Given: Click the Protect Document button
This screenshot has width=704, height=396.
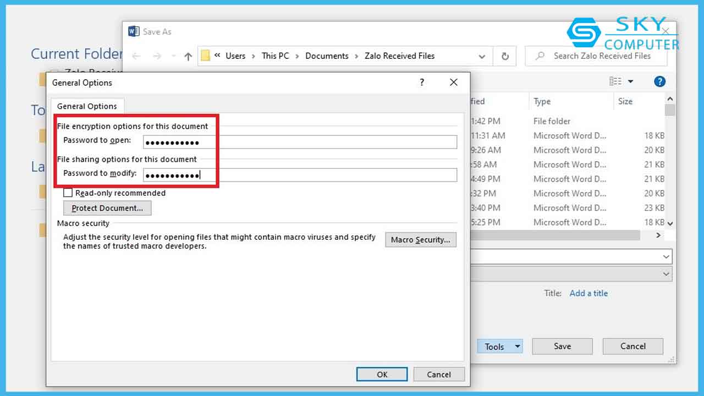Looking at the screenshot, I should (107, 208).
